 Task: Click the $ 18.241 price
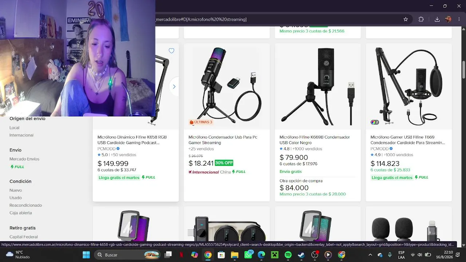pyautogui.click(x=201, y=163)
